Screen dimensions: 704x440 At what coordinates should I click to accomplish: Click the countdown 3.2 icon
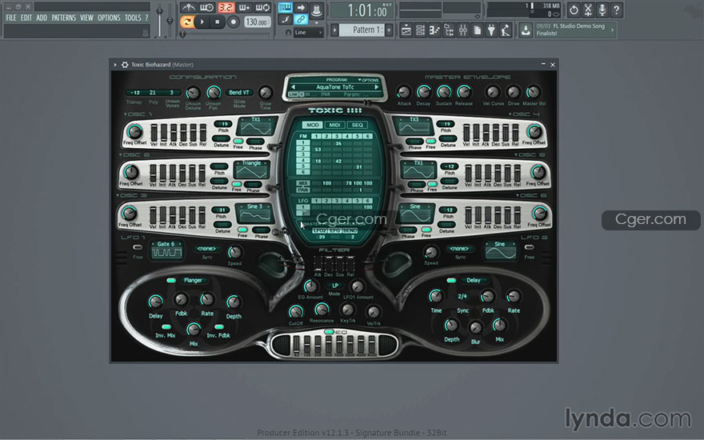[226, 8]
